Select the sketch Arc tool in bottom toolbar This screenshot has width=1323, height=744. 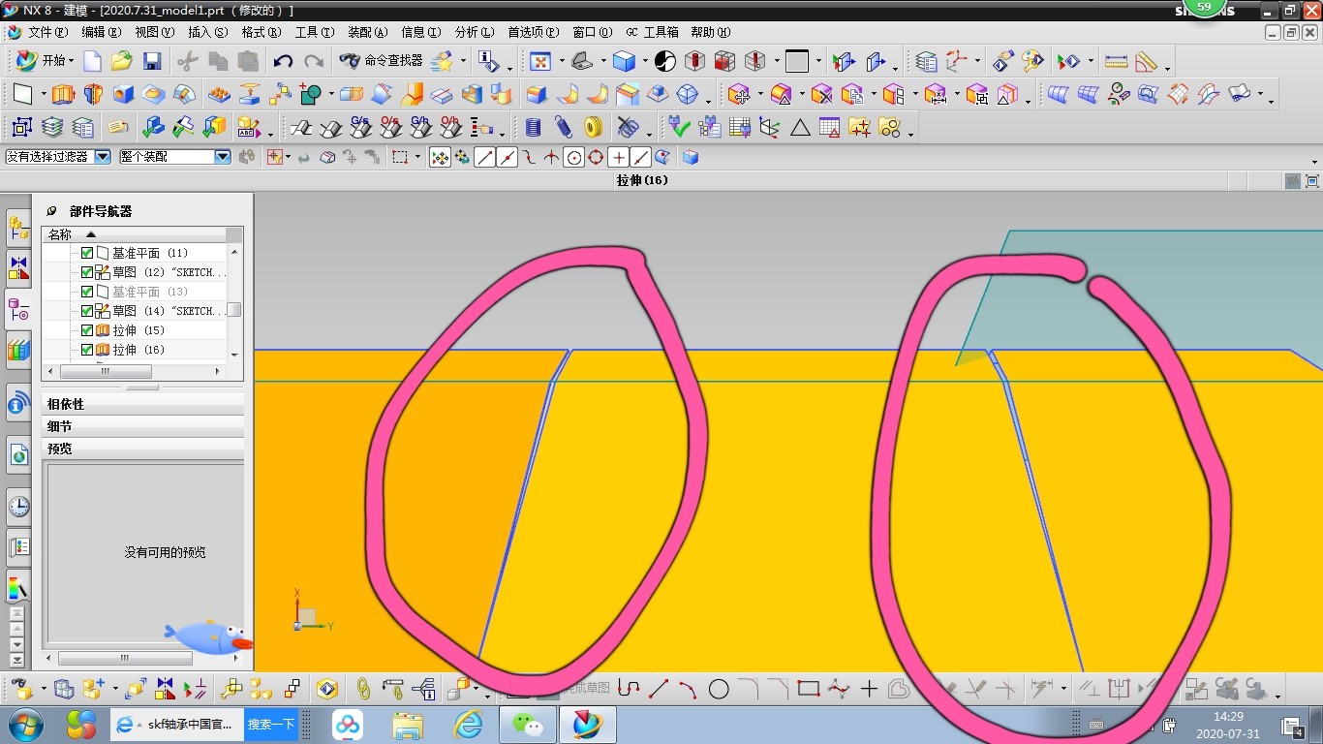(689, 689)
